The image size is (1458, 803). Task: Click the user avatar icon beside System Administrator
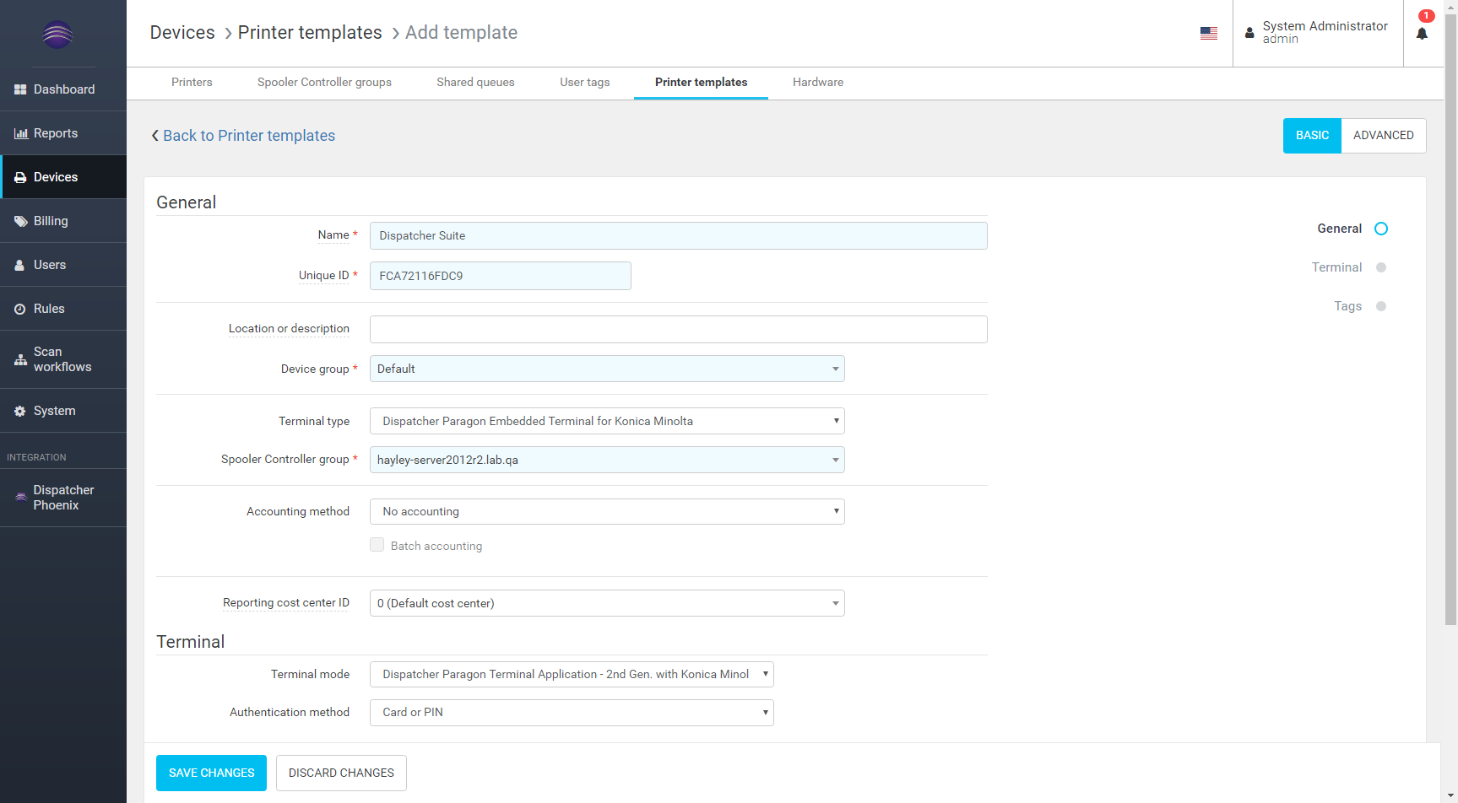1249,33
